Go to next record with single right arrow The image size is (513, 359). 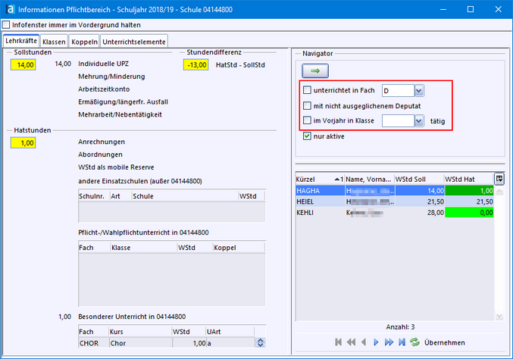pyautogui.click(x=376, y=342)
